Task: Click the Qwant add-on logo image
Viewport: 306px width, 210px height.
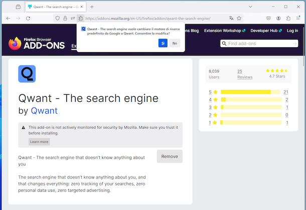Action: [x=27, y=74]
